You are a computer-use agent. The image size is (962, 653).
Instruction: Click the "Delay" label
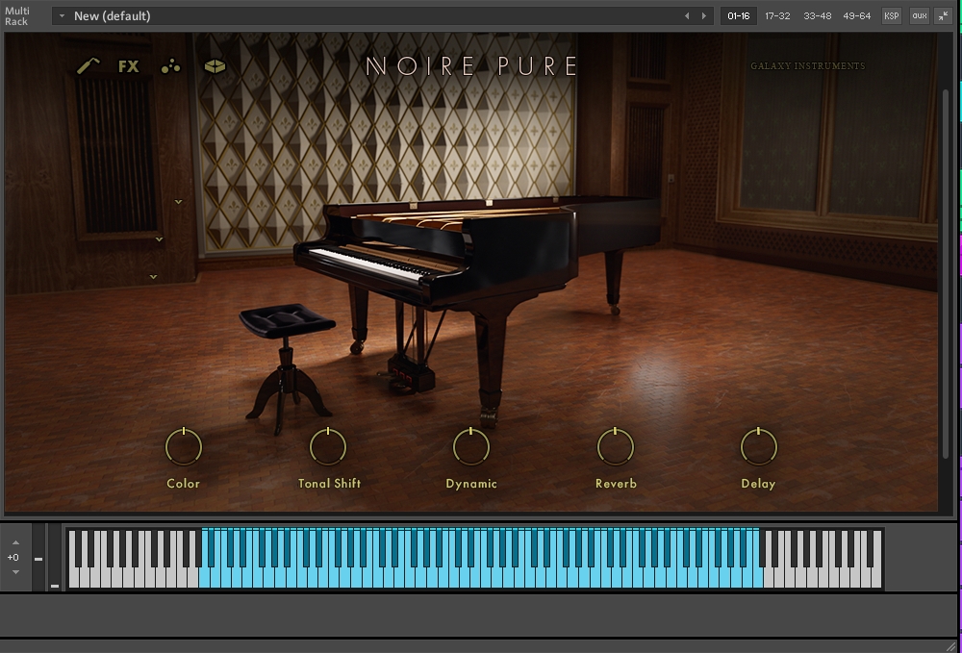(758, 484)
